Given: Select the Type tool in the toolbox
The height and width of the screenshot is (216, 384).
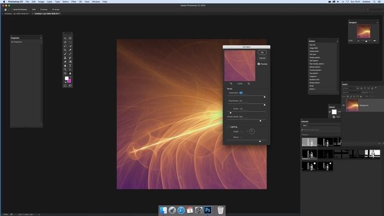Looking at the screenshot, I should 70,65.
